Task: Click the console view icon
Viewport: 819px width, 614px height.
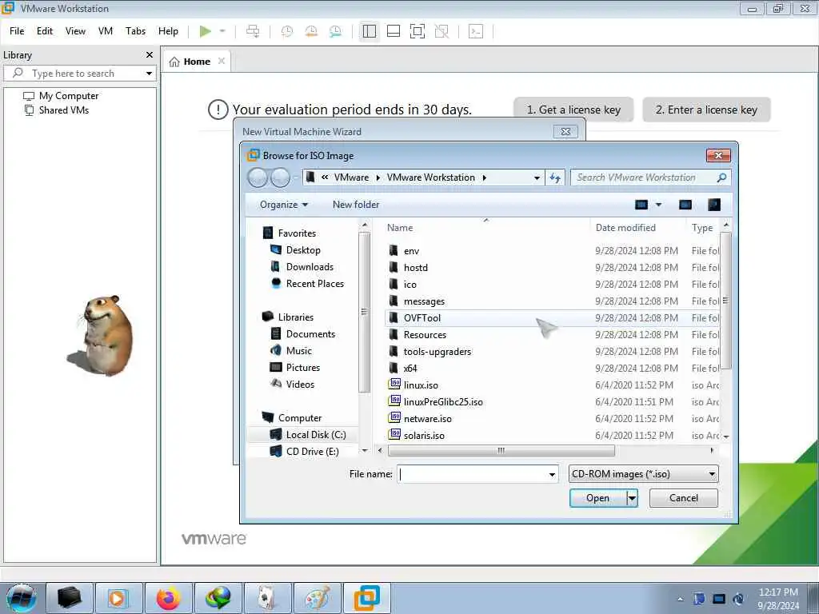Action: (476, 31)
